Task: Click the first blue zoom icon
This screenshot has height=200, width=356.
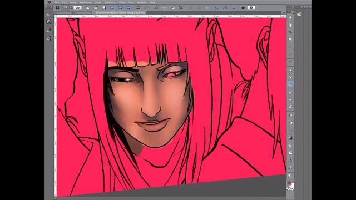Action: click(x=112, y=8)
